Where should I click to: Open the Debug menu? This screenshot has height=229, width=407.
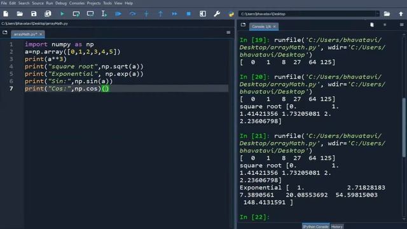(61, 3)
